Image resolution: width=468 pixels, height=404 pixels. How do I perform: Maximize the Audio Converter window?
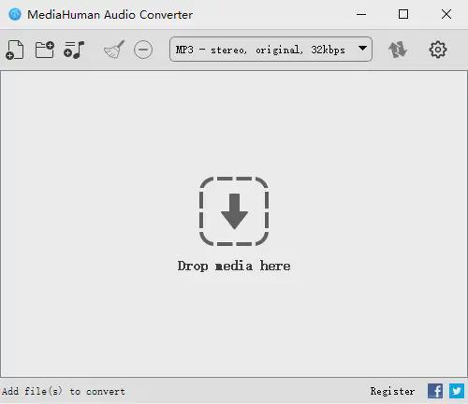coord(403,14)
